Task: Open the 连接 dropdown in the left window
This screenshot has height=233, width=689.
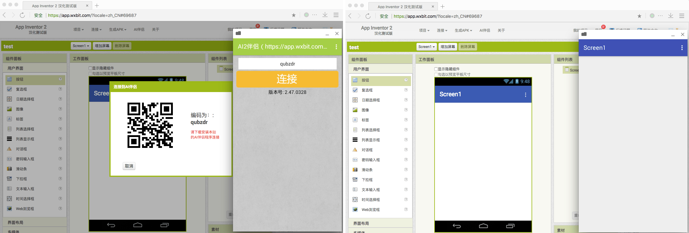Action: 96,30
